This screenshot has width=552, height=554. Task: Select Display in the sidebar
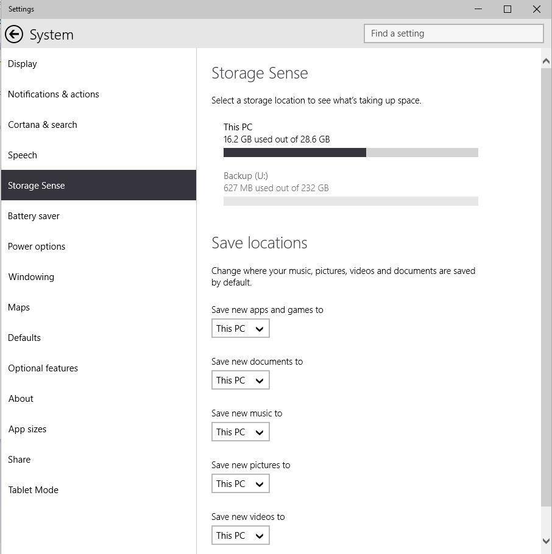coord(23,63)
